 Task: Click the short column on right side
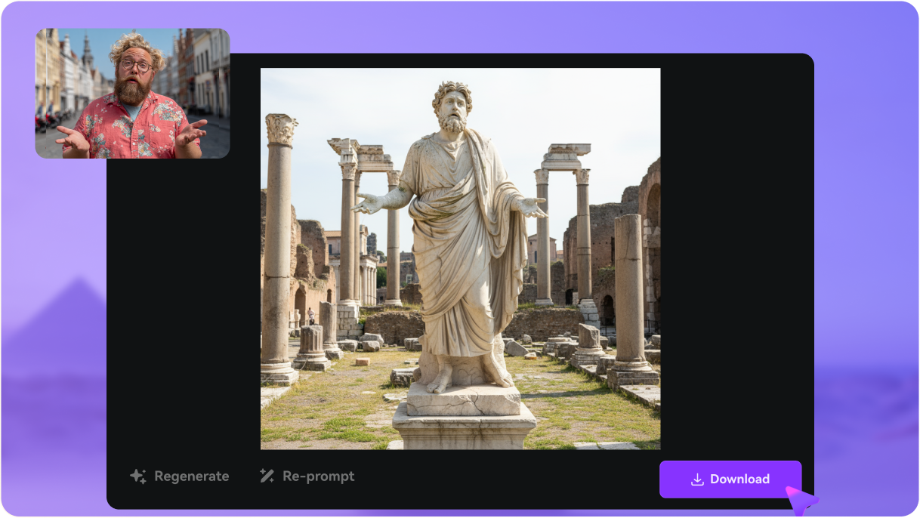(628, 294)
